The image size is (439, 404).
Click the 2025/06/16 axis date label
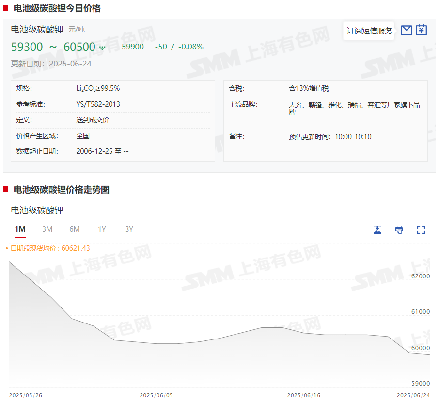point(303,395)
